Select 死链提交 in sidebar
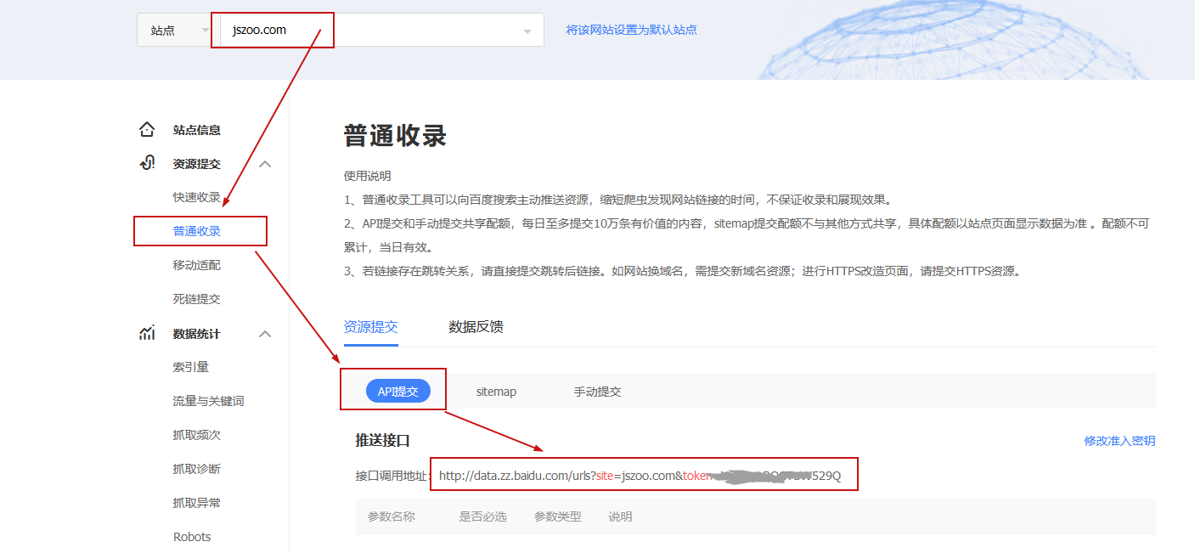 (197, 299)
